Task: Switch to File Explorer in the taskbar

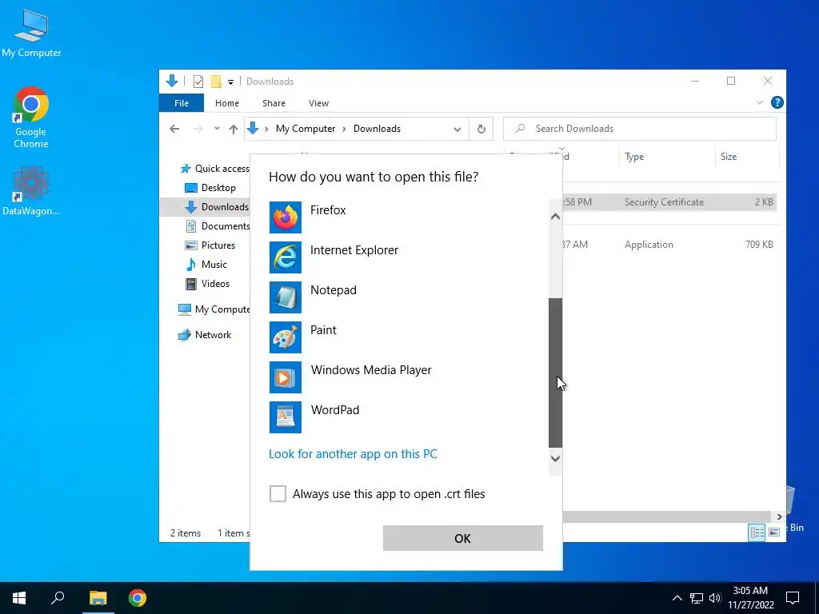Action: 98,598
